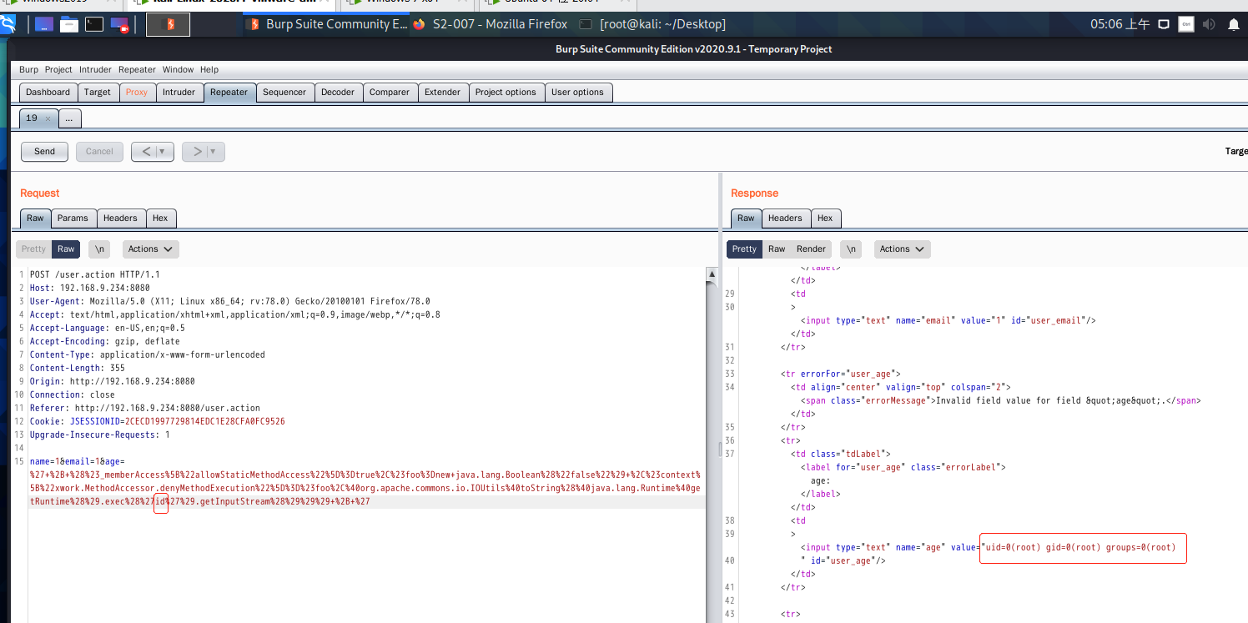
Task: Click the request editor scrollbar up arrow
Action: 712,274
